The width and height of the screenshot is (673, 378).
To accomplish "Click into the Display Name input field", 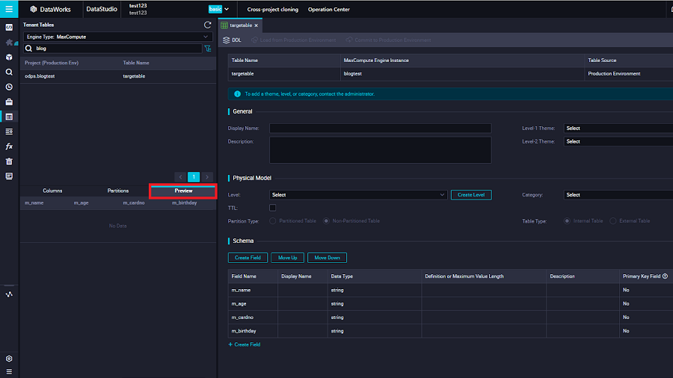I will tap(380, 128).
